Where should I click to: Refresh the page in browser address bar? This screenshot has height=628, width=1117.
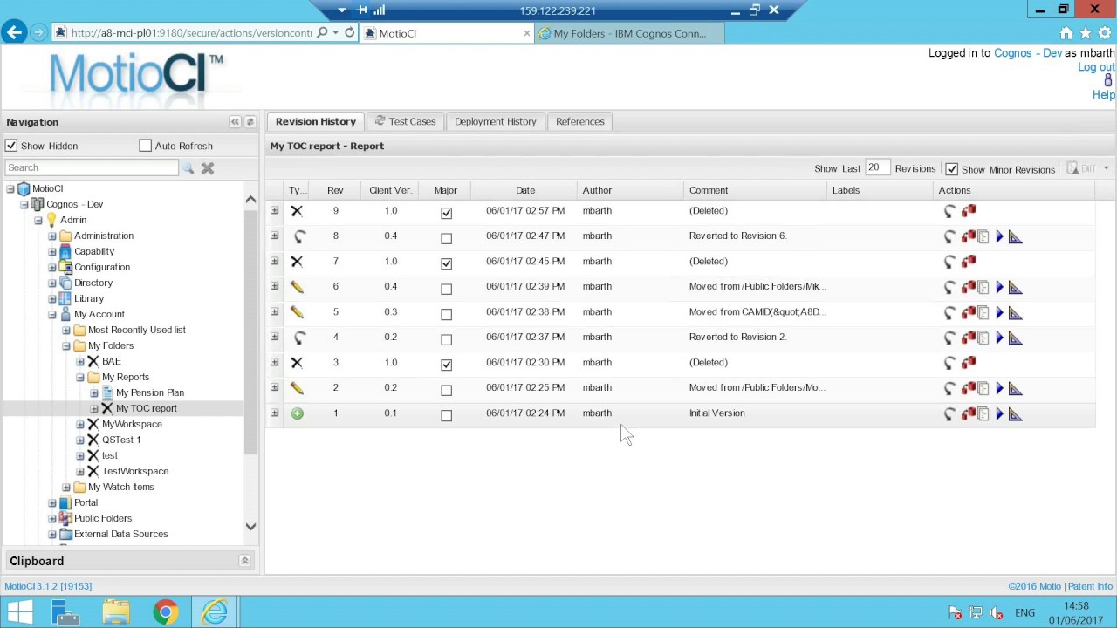pos(349,33)
